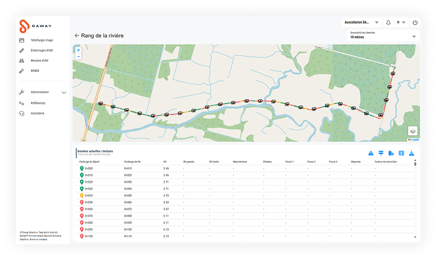The image size is (438, 260).
Task: Zoom in on the map
Action: [78, 50]
